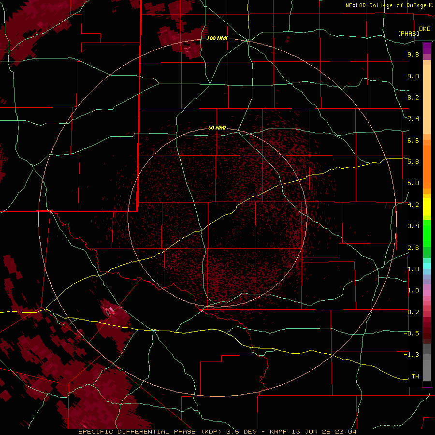Click the 50 NMI range ring label

point(217,128)
